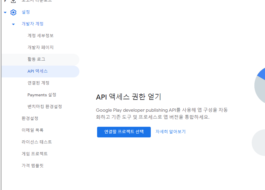Open 라이선스 테스트 in sidebar
The width and height of the screenshot is (265, 190).
(37, 142)
